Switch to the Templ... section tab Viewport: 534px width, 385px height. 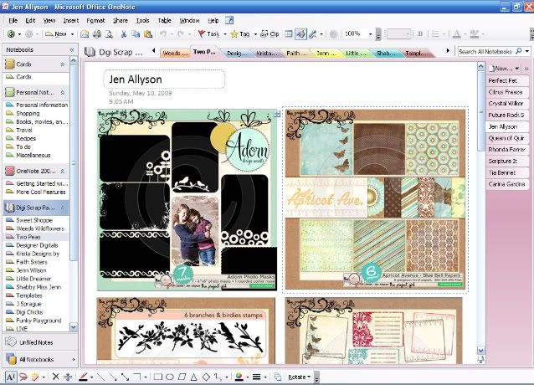pyautogui.click(x=415, y=53)
